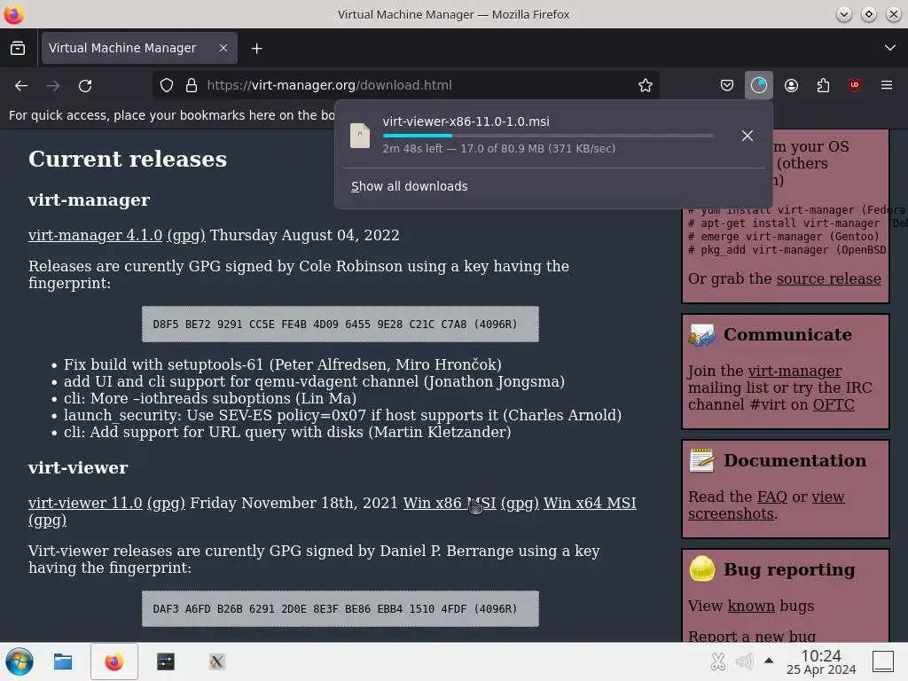Click the Bug reporting helmet icon
Viewport: 908px width, 681px height.
click(702, 568)
